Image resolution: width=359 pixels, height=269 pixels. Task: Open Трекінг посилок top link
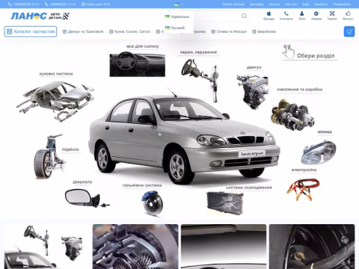coord(233,4)
